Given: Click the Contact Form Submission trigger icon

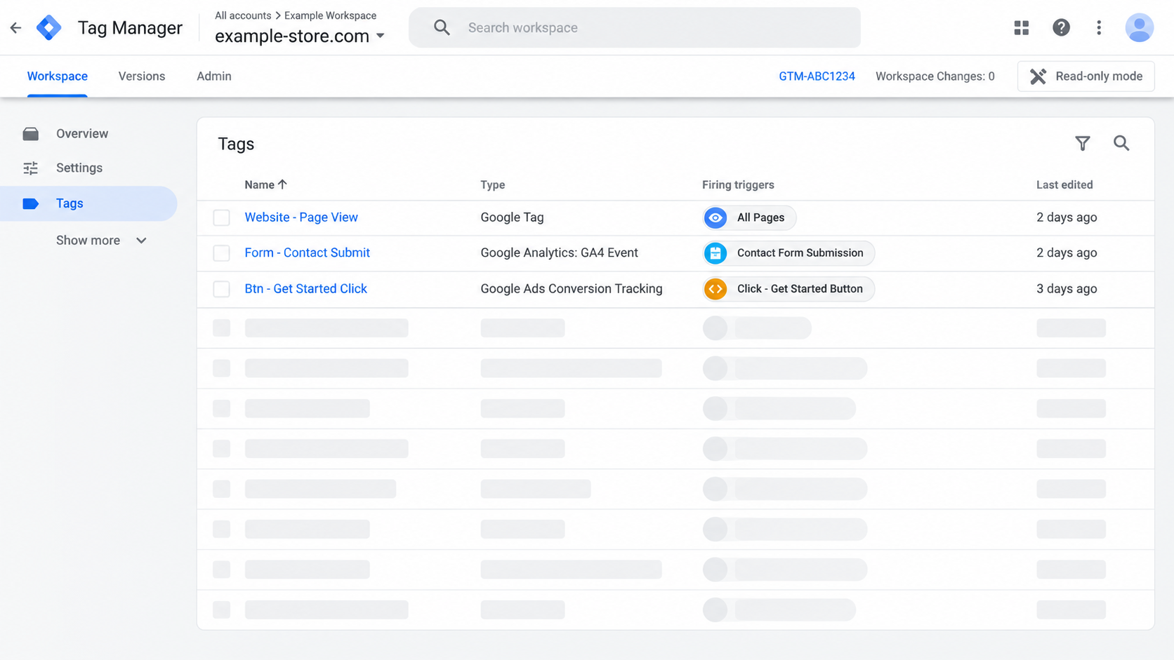Looking at the screenshot, I should pos(715,253).
